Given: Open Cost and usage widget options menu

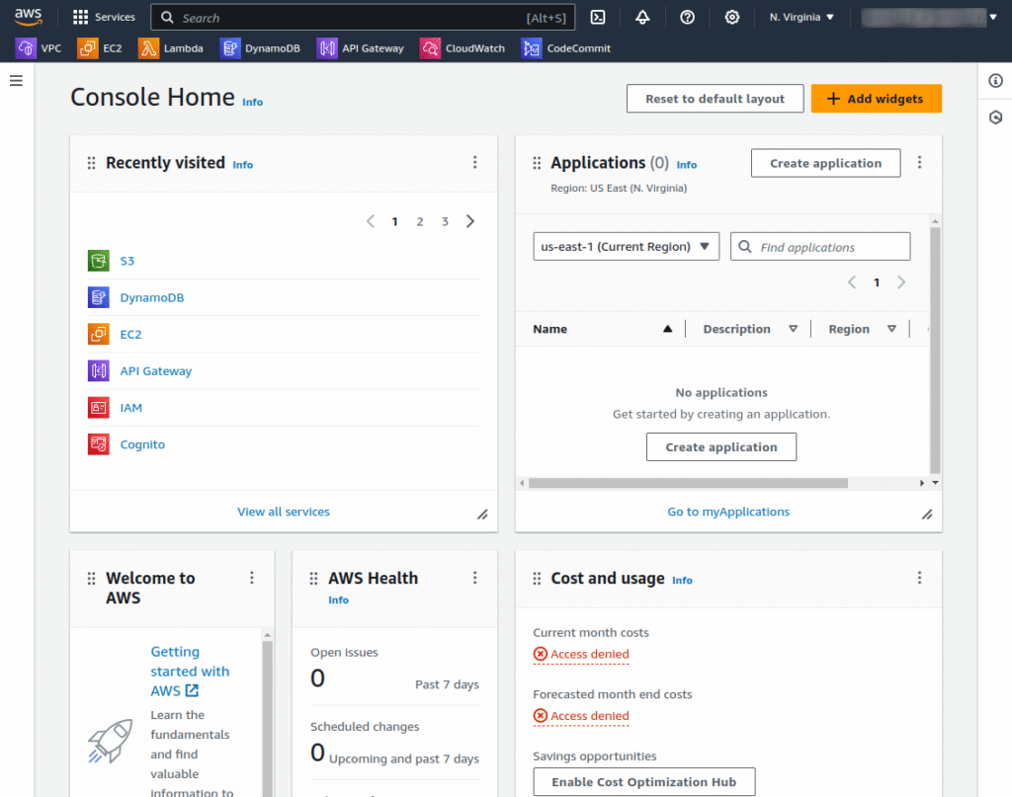Looking at the screenshot, I should (x=920, y=578).
